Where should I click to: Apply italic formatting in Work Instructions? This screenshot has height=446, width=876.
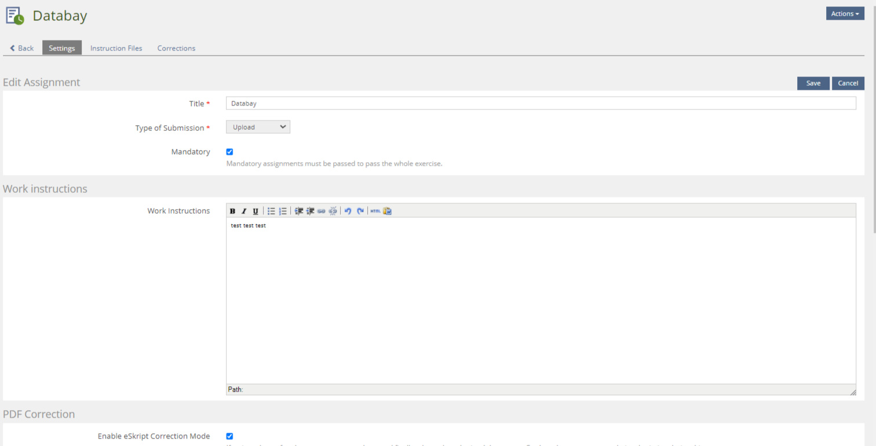(x=244, y=211)
